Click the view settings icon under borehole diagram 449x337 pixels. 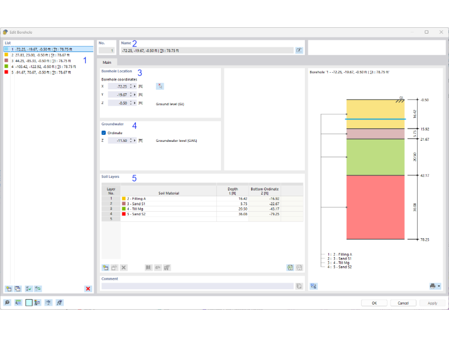coord(314,286)
